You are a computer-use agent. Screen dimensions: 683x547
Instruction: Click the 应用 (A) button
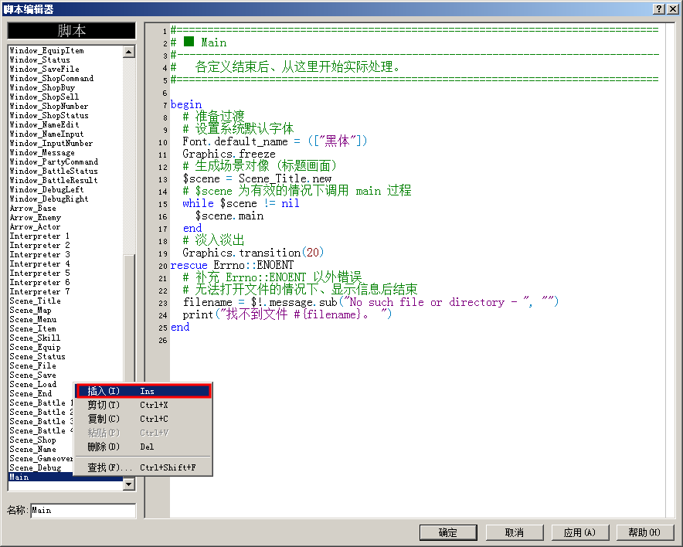pos(579,532)
